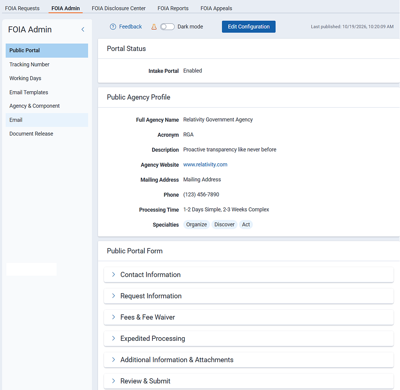Click '1-2 Days Simple, 2-3 Weeks Complex' text

pos(226,210)
